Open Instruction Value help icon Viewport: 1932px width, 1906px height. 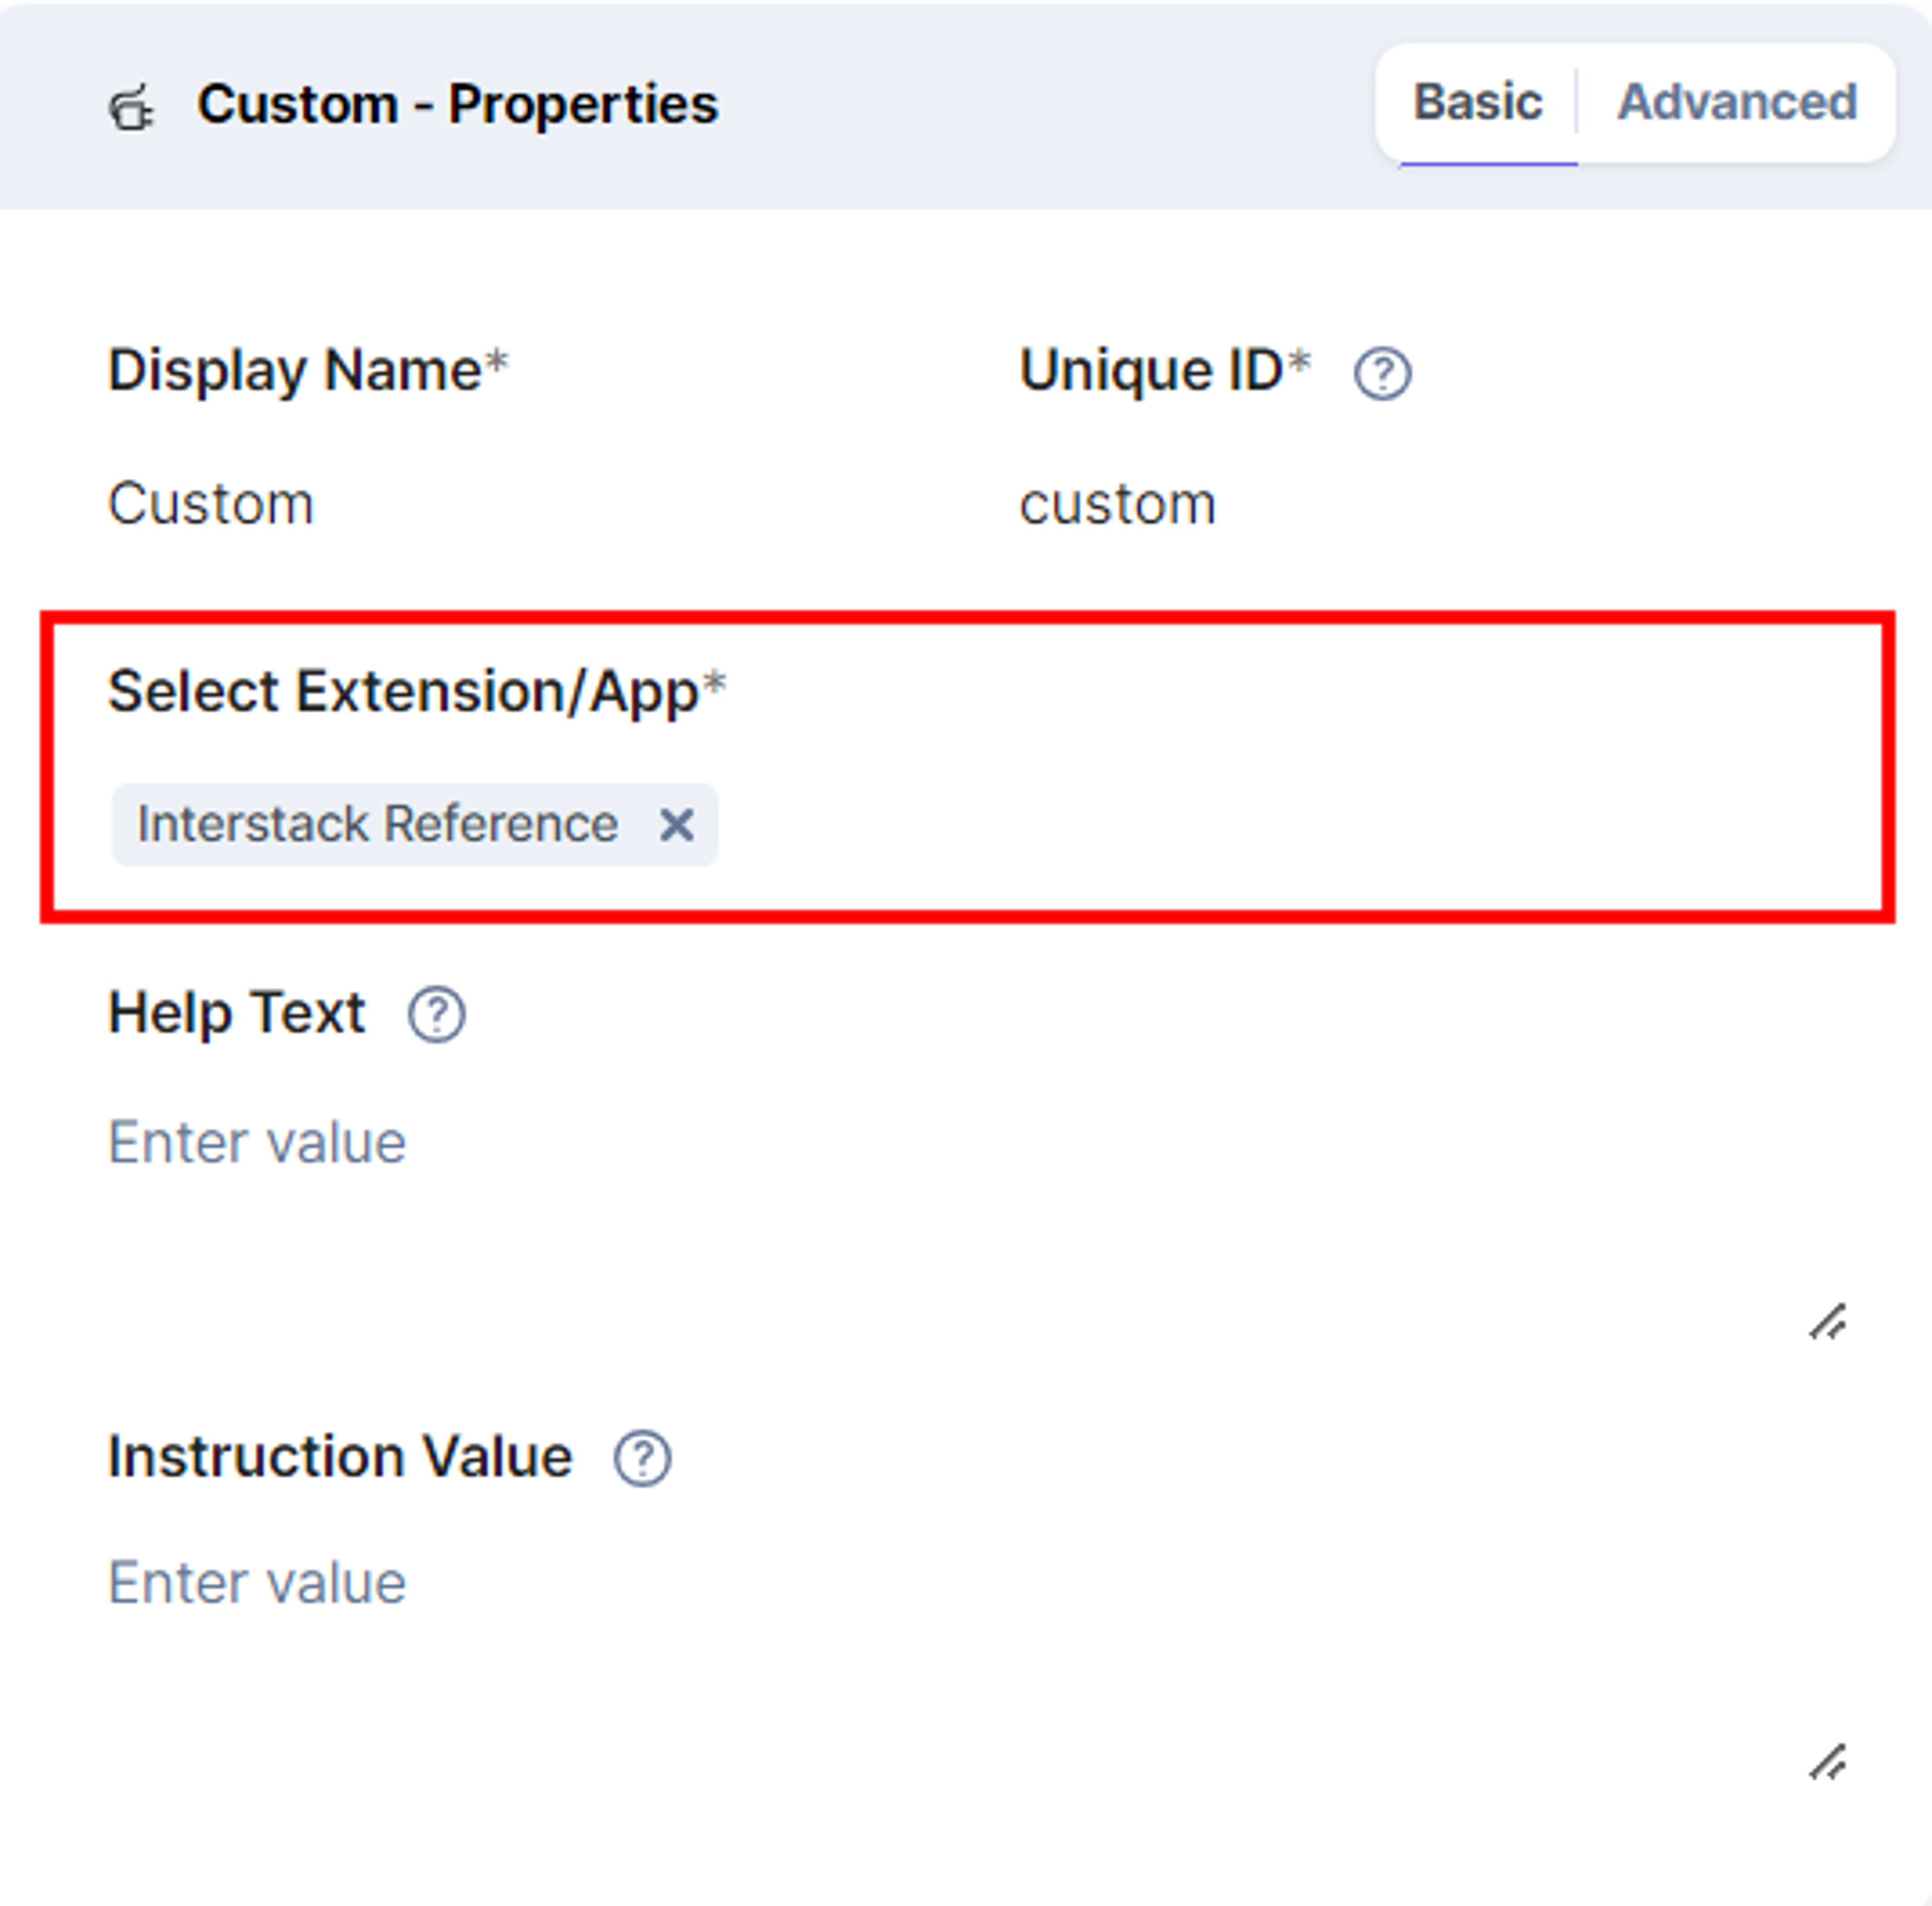point(642,1458)
